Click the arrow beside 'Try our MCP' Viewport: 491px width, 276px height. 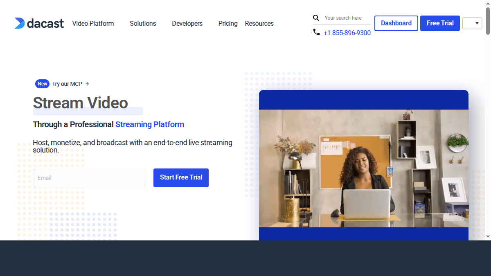(x=87, y=84)
